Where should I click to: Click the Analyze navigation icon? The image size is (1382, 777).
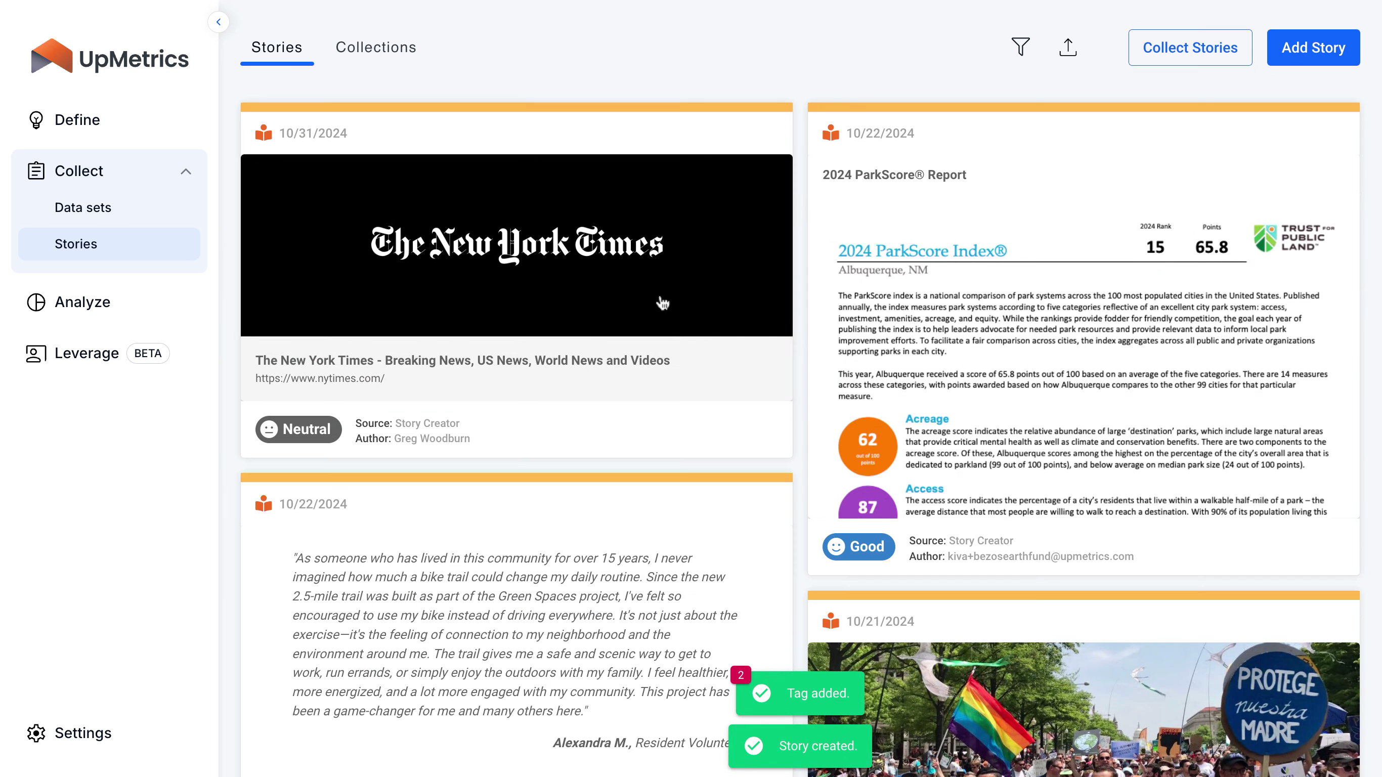tap(35, 301)
